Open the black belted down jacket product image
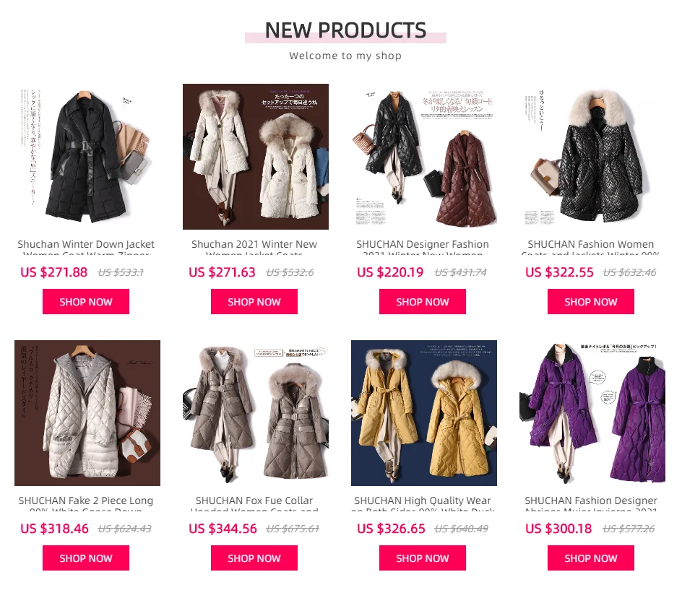682x598 pixels. (x=87, y=157)
